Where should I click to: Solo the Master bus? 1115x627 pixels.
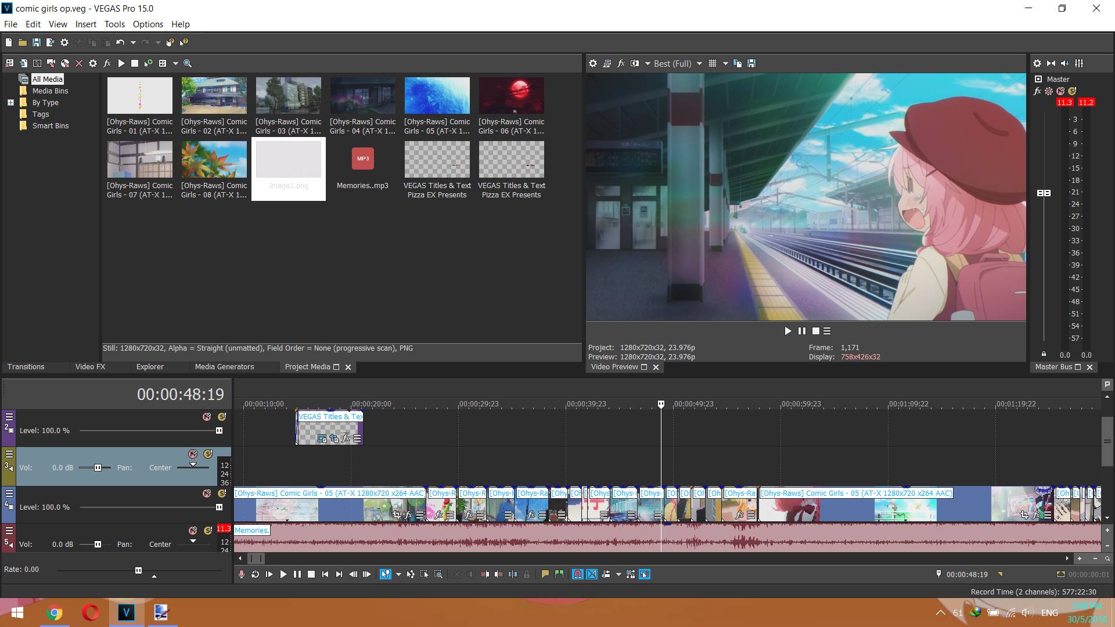tap(1072, 91)
